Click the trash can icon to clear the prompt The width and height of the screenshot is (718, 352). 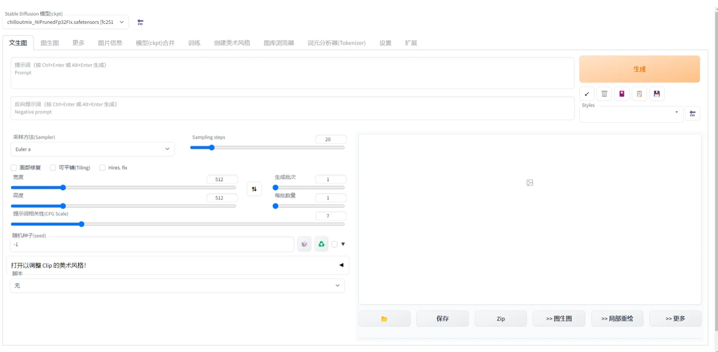[604, 94]
